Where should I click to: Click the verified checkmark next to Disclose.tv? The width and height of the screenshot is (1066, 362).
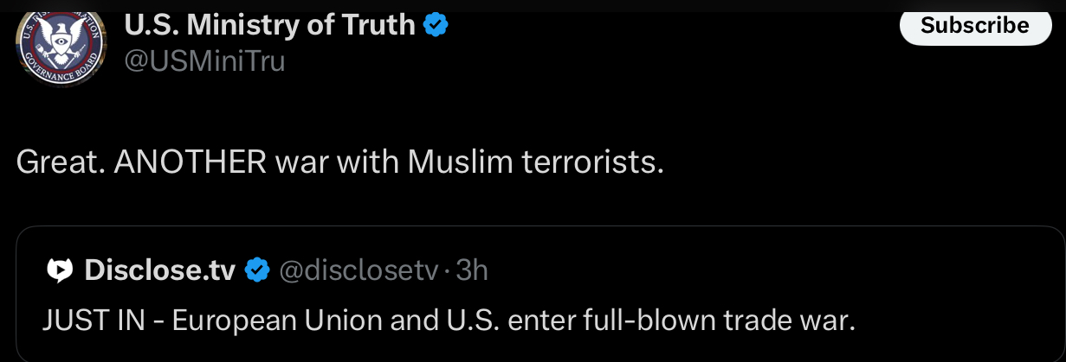pos(256,270)
